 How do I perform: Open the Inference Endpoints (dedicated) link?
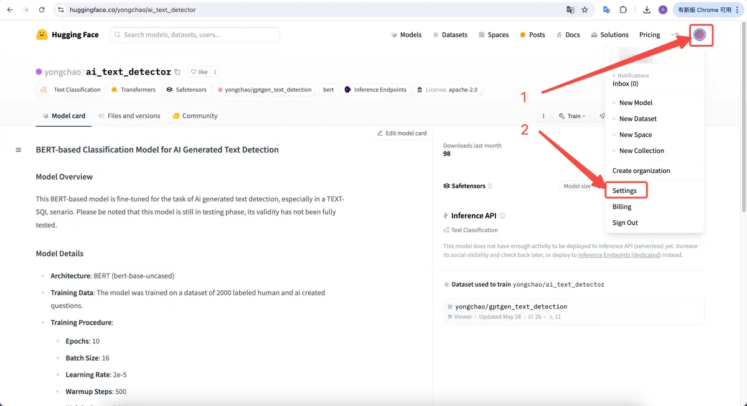point(619,255)
